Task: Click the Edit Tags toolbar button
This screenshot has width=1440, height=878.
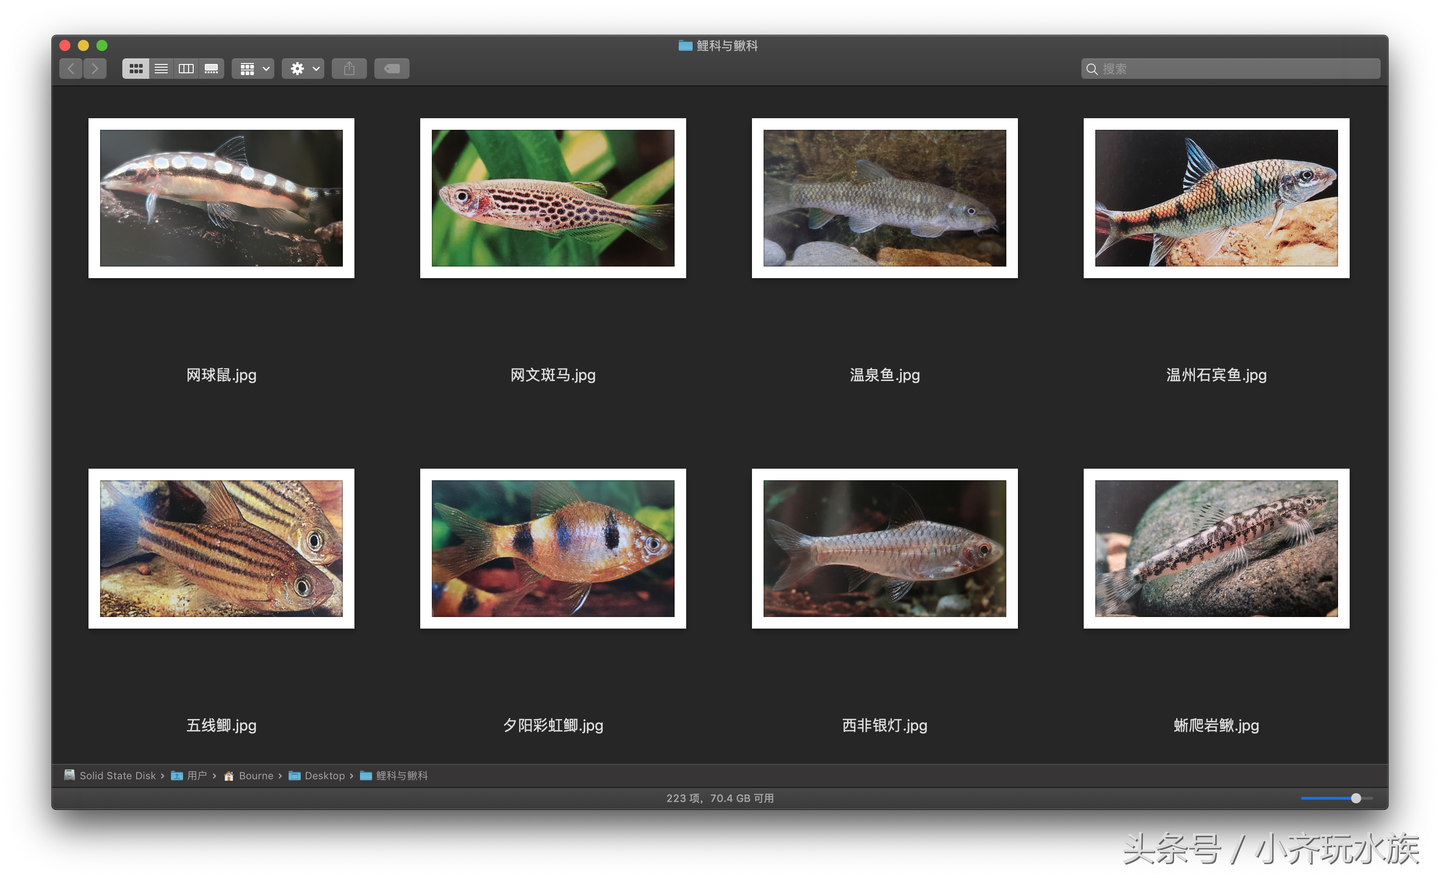Action: (x=392, y=69)
